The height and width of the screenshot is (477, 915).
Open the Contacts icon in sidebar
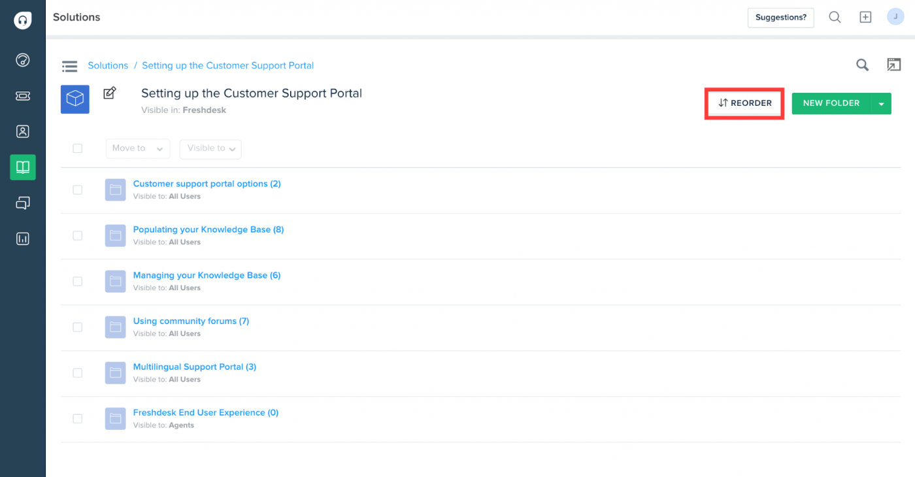pyautogui.click(x=23, y=131)
